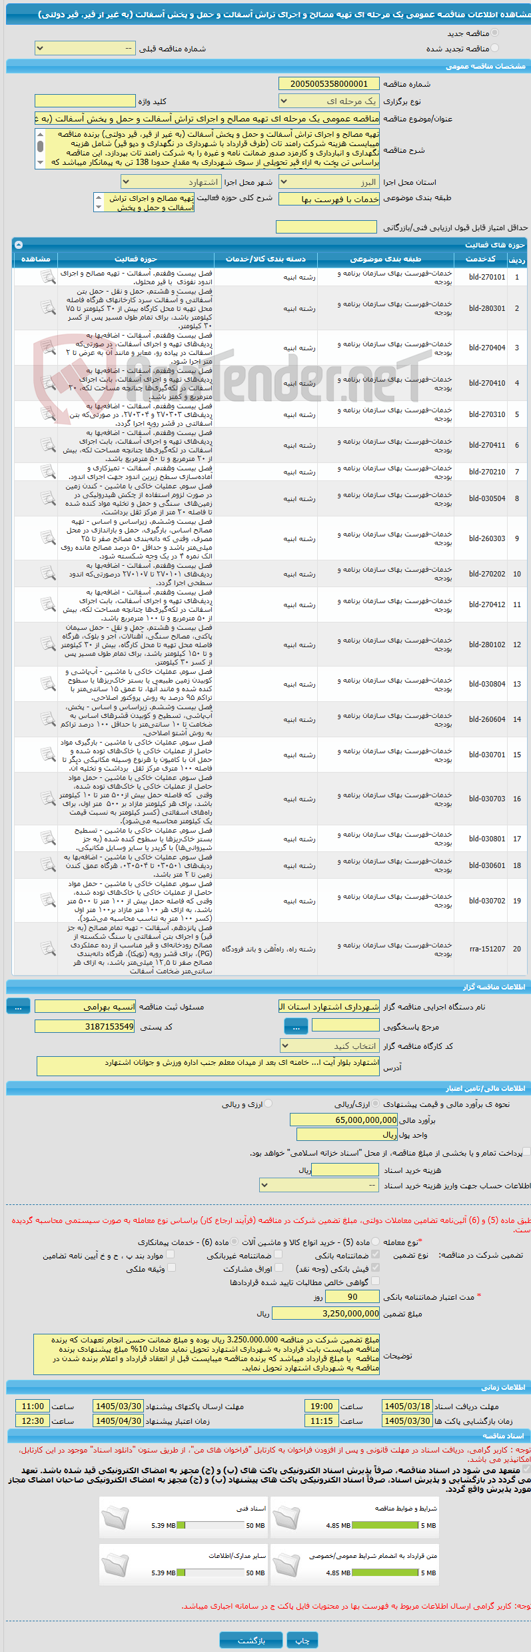Click طبقه بندی موضوعی column header
This screenshot has width=531, height=1652.
click(386, 259)
